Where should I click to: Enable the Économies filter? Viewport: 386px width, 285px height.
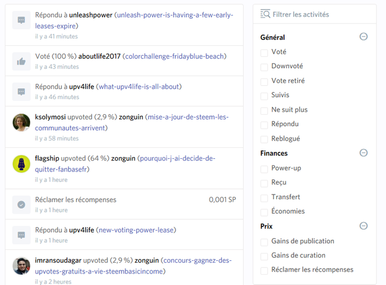264,213
